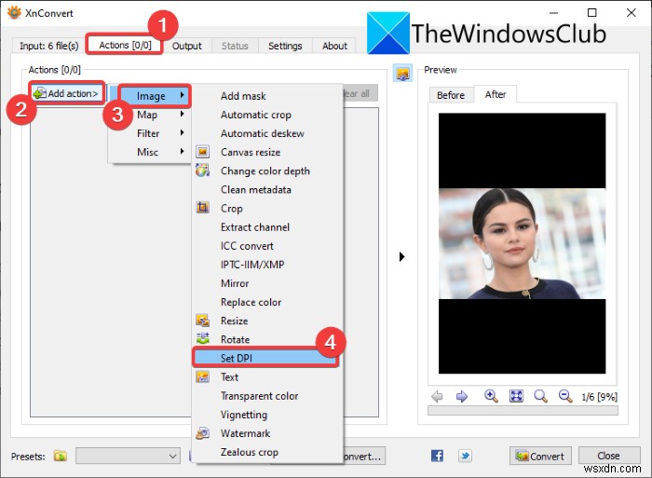652x478 pixels.
Task: Click the presets folder icon
Action: pyautogui.click(x=61, y=456)
